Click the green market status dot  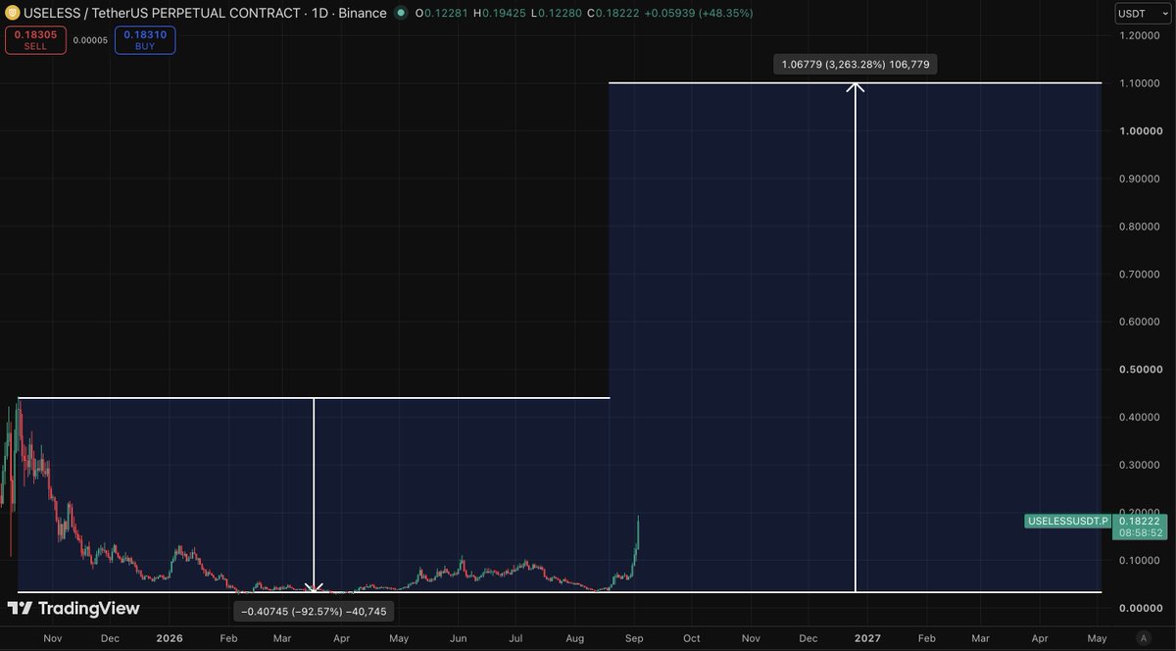point(402,13)
